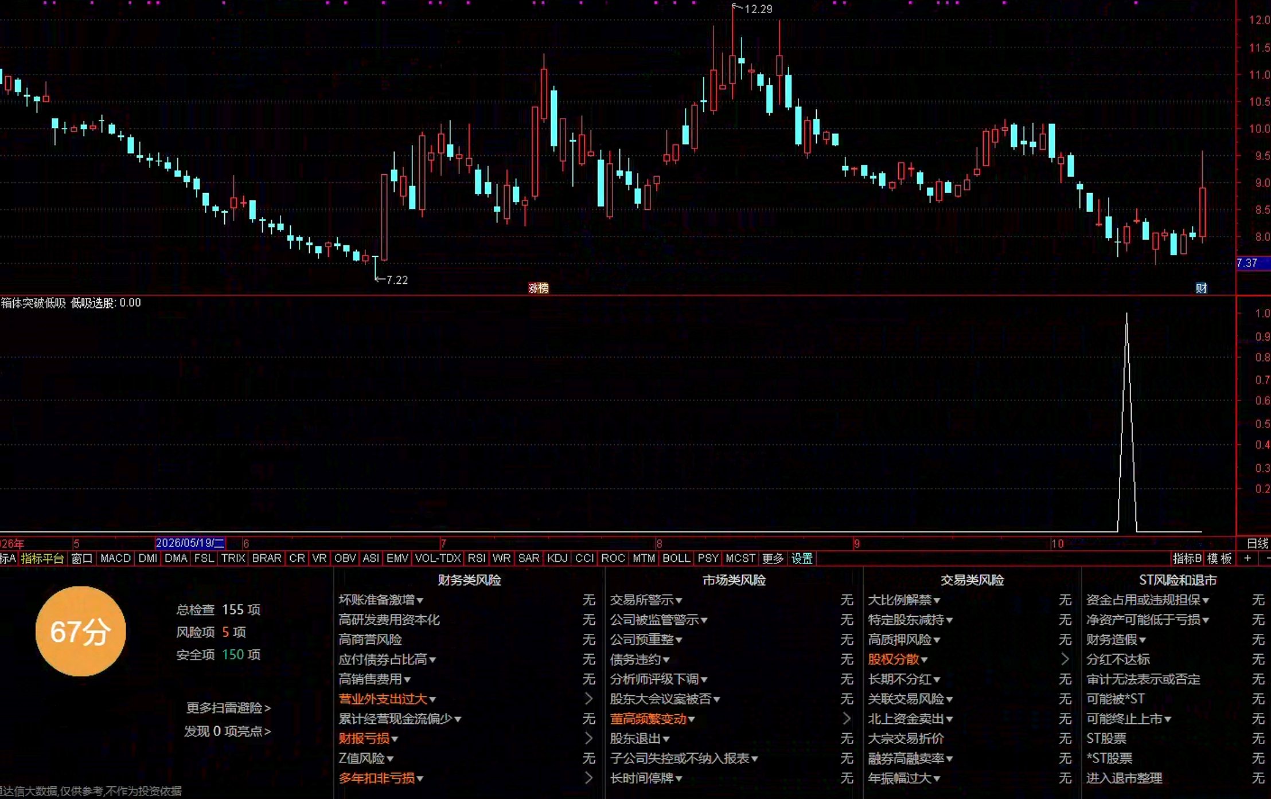Open the 股权分散 detail arrow
The height and width of the screenshot is (799, 1271).
1065,659
